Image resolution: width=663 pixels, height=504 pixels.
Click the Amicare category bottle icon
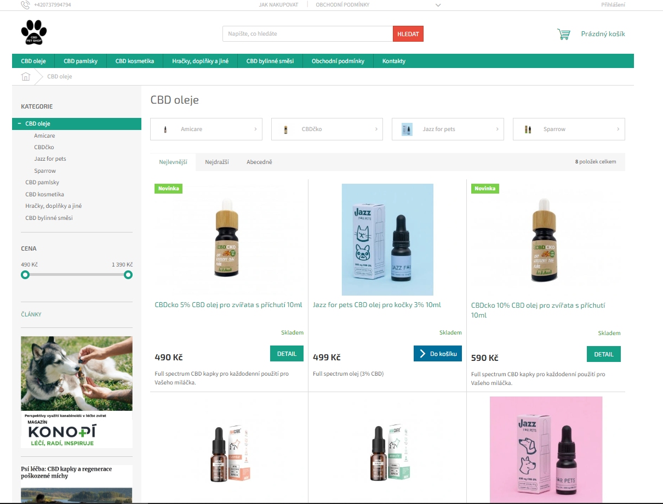coord(165,129)
